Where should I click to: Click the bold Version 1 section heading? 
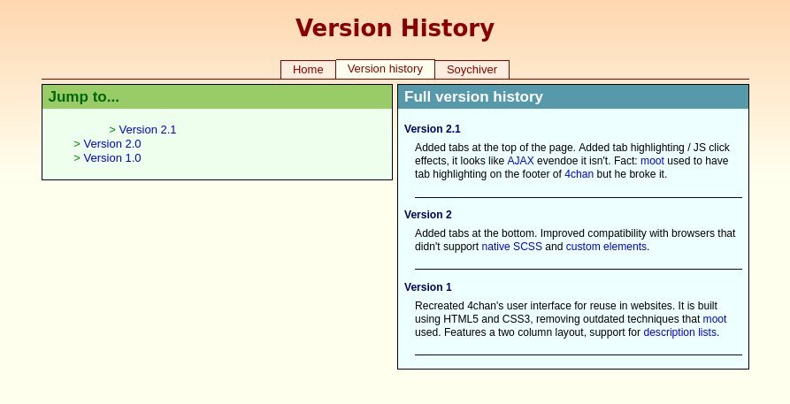(427, 287)
